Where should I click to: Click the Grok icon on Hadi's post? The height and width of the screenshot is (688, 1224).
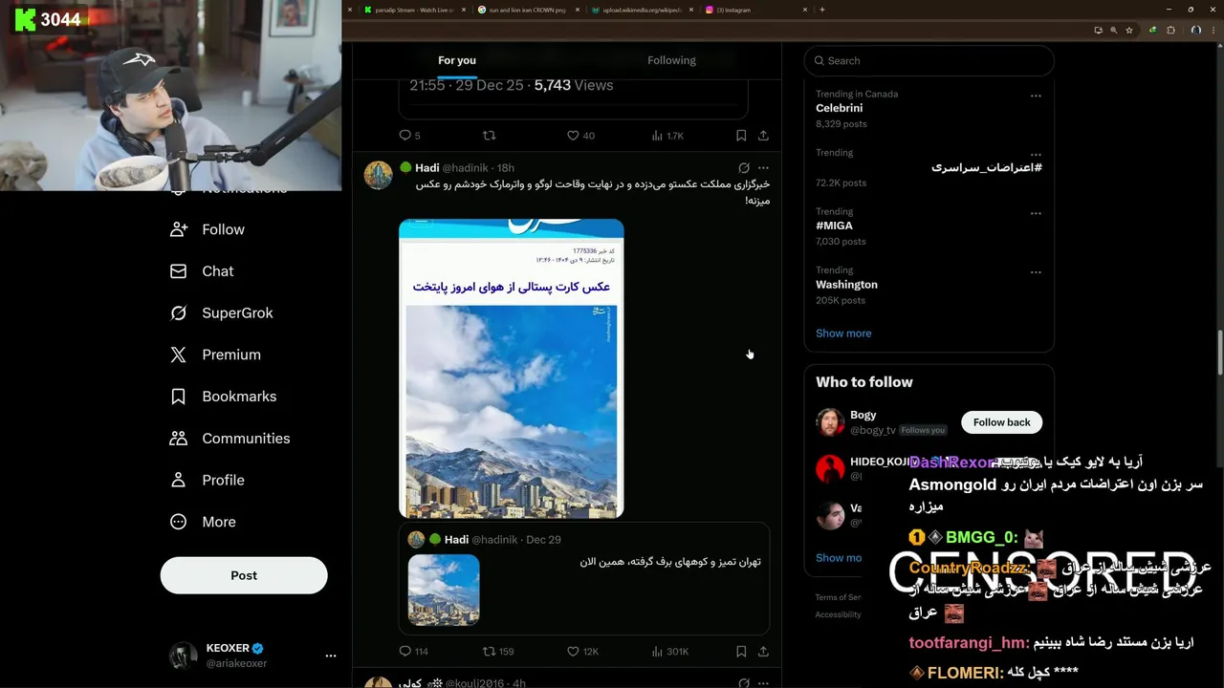click(x=743, y=168)
